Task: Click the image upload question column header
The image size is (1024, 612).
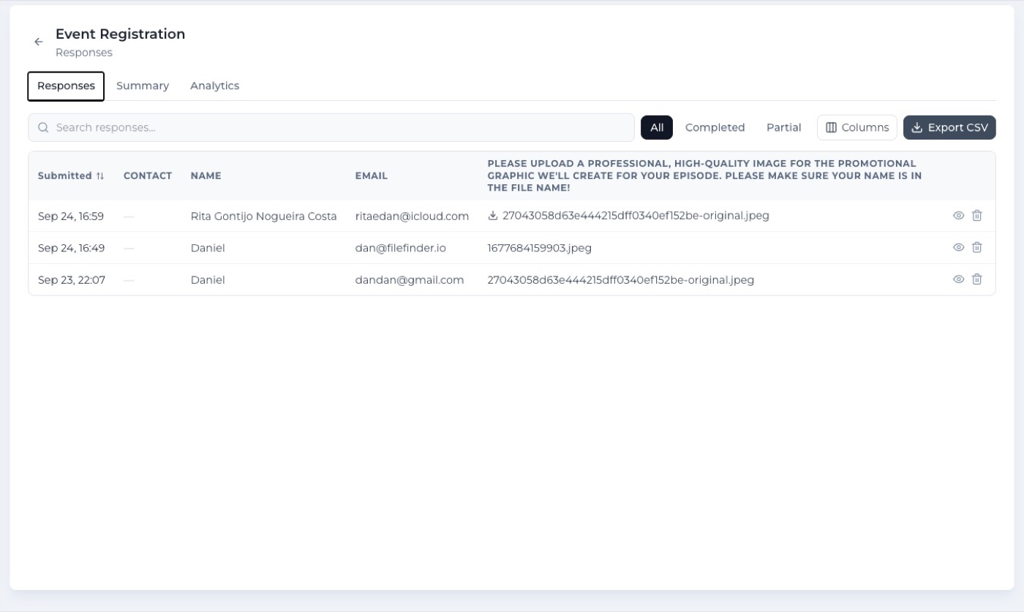Action: (x=704, y=175)
